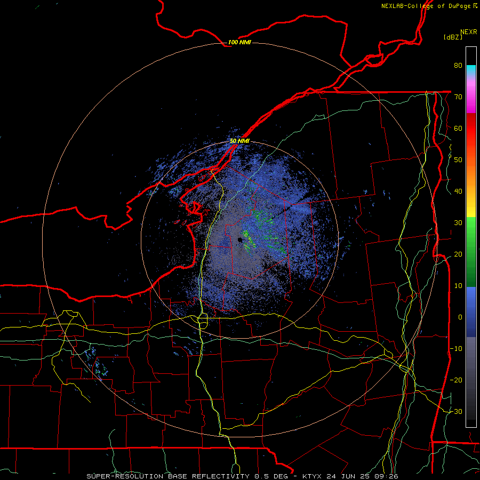Click the 100 NMI range ring label
Screen dimensions: 480x480
tap(239, 42)
